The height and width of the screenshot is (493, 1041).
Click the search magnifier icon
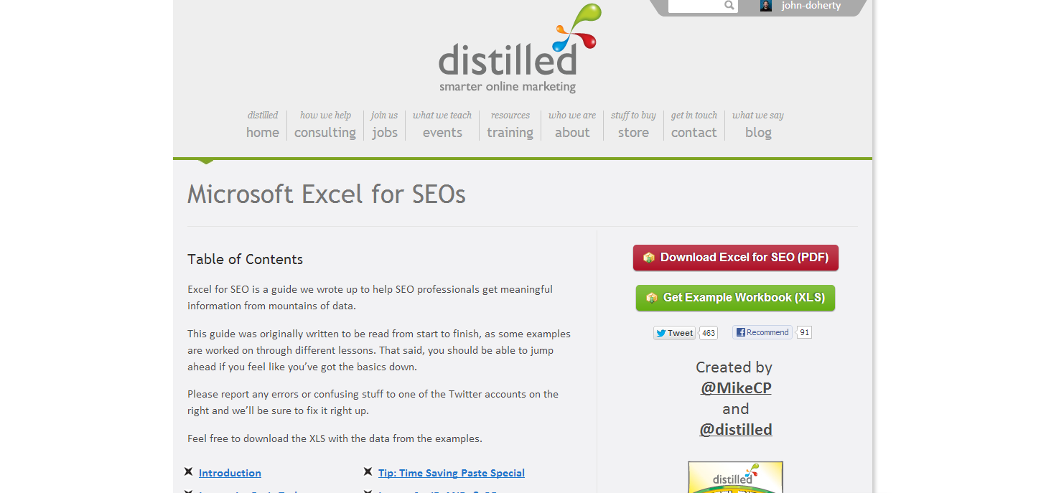pos(729,6)
